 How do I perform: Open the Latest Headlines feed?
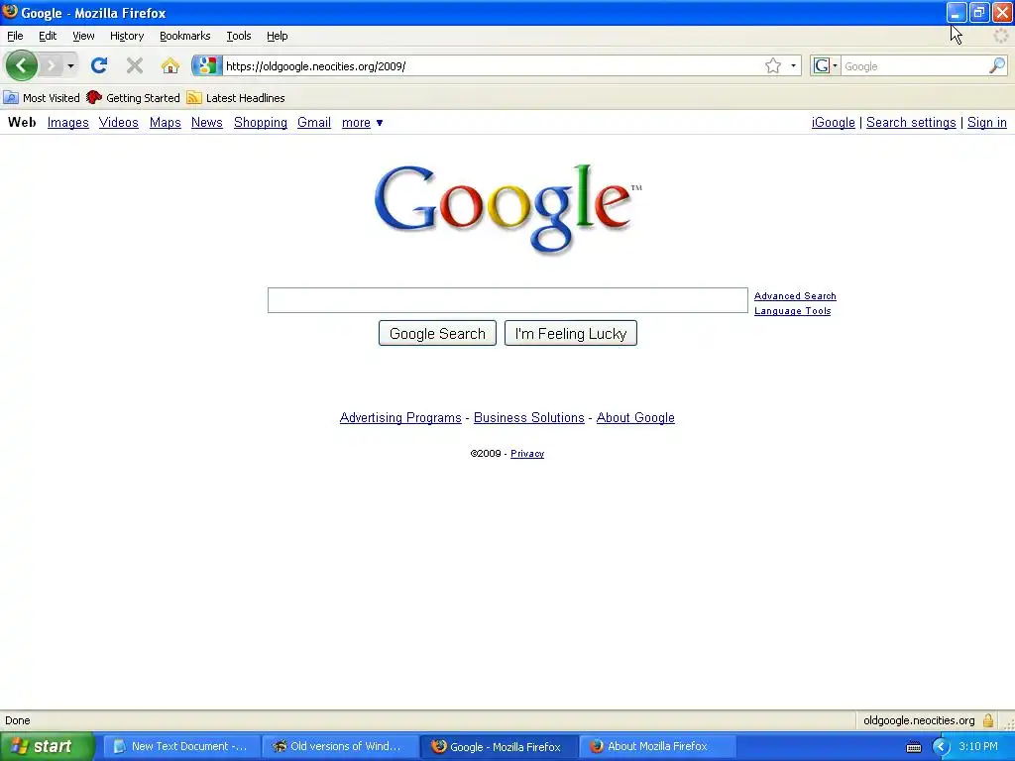coord(236,98)
